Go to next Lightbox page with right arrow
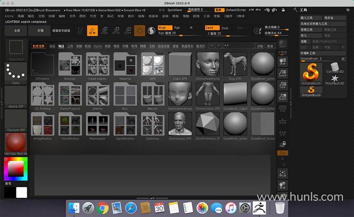 [219, 46]
